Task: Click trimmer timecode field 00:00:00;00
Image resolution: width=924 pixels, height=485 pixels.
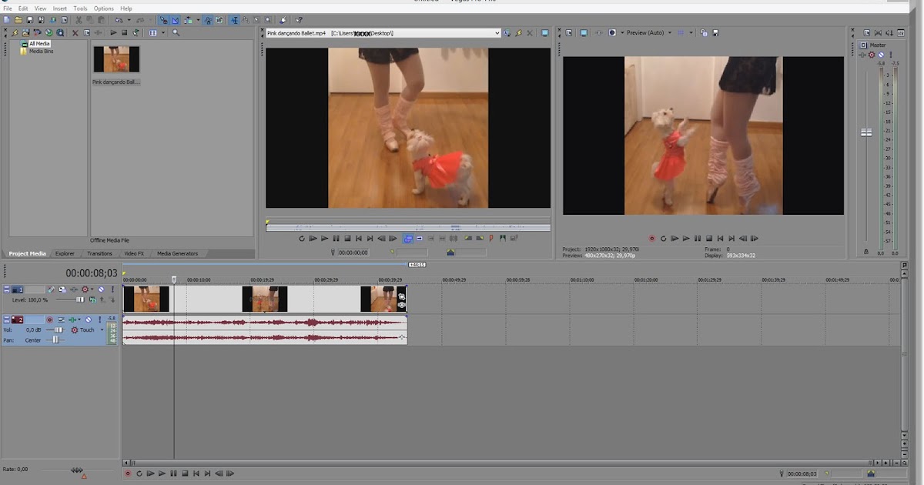Action: (353, 253)
